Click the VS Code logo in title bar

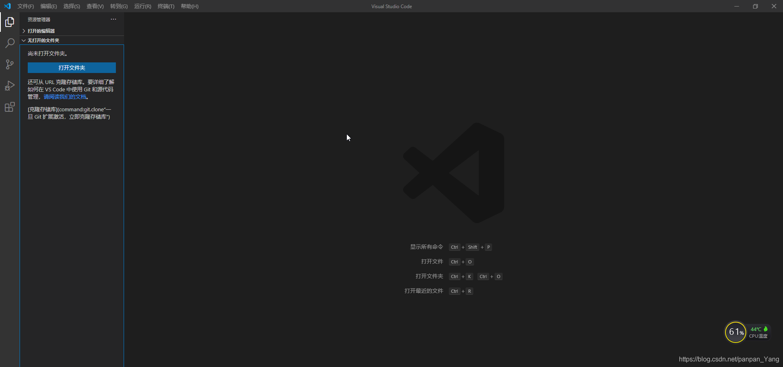coord(7,6)
